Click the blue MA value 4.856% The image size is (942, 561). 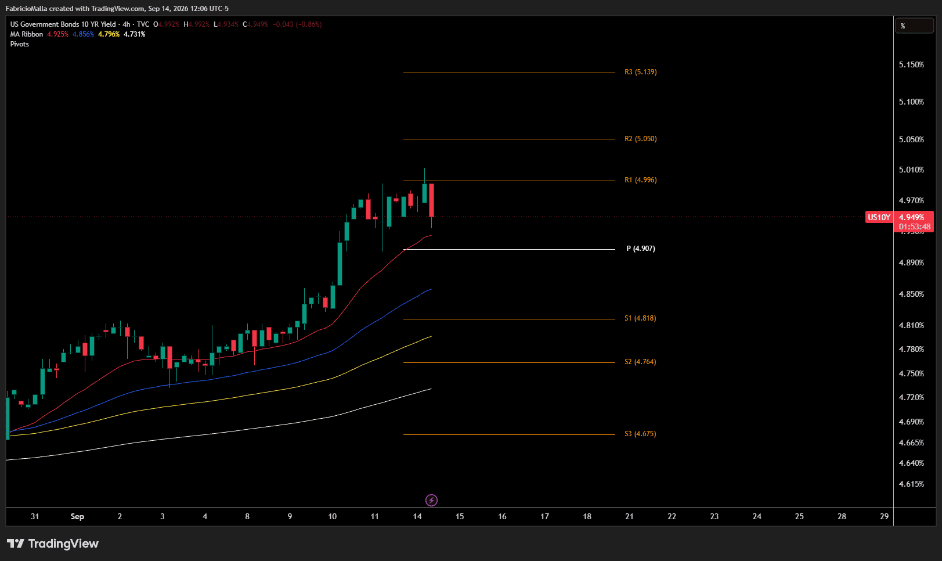click(x=83, y=34)
